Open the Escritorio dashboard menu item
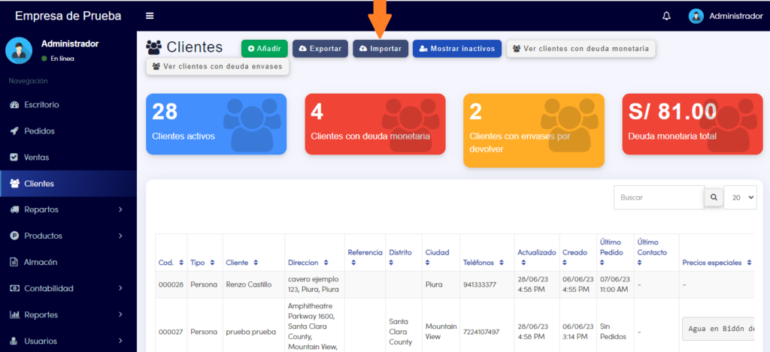 (68, 105)
